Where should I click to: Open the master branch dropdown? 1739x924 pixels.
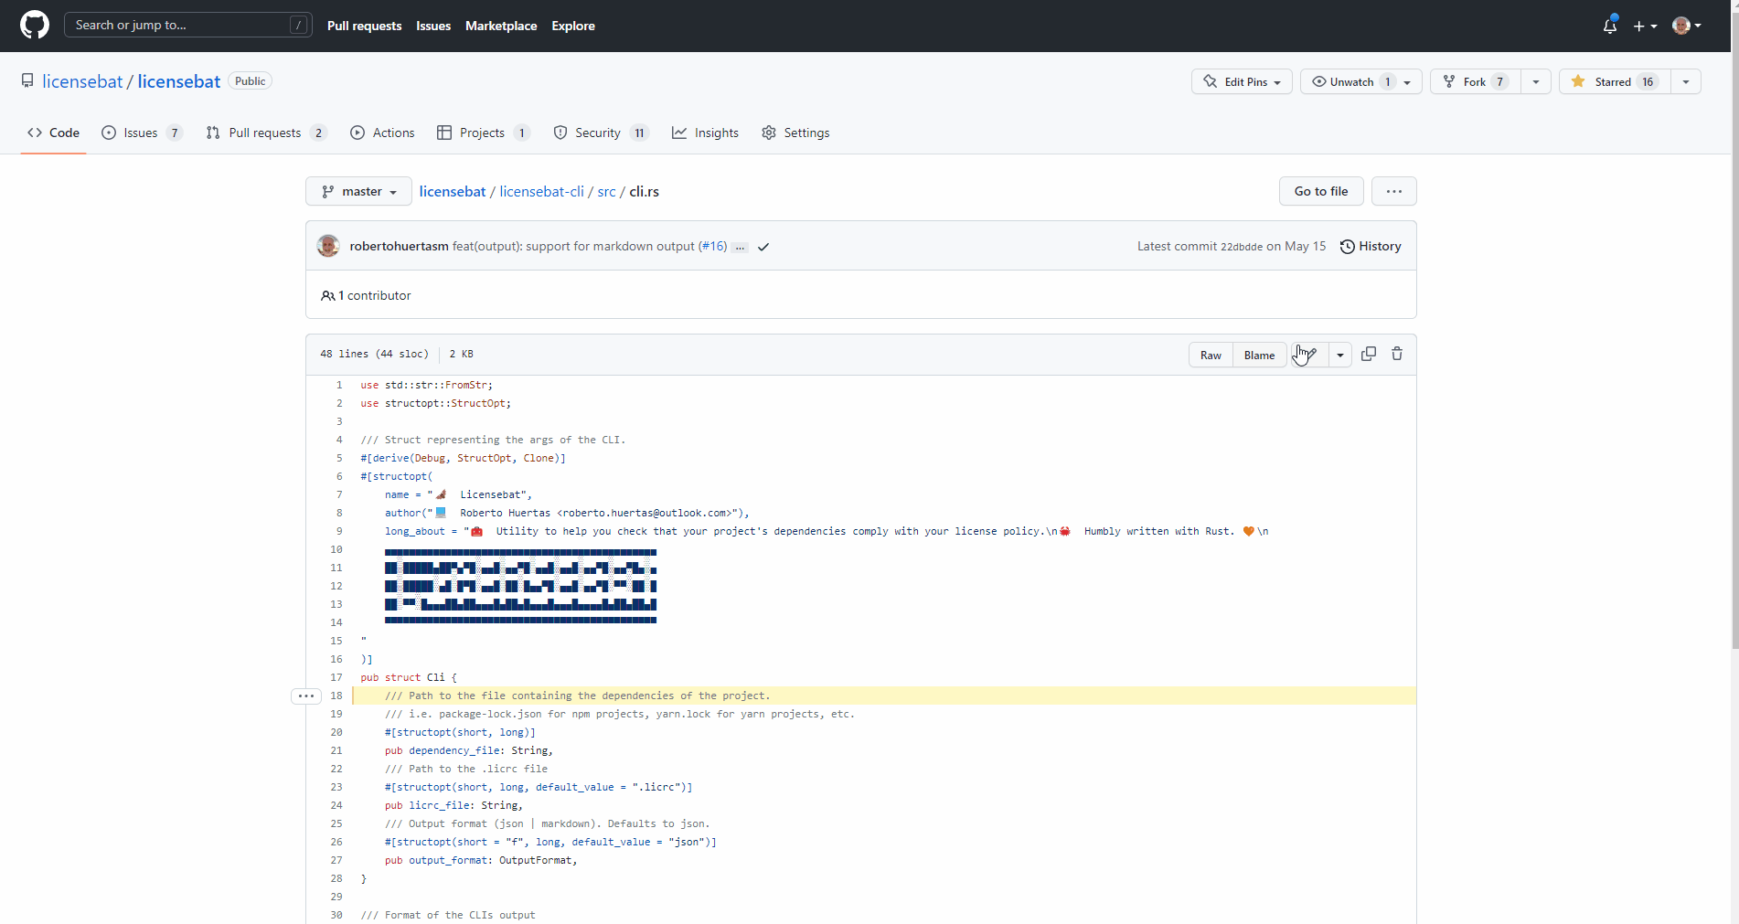click(x=358, y=191)
